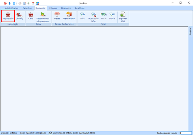Click the Bares e Restaurantes group label
Screen dimensions: 193x135
point(64,24)
